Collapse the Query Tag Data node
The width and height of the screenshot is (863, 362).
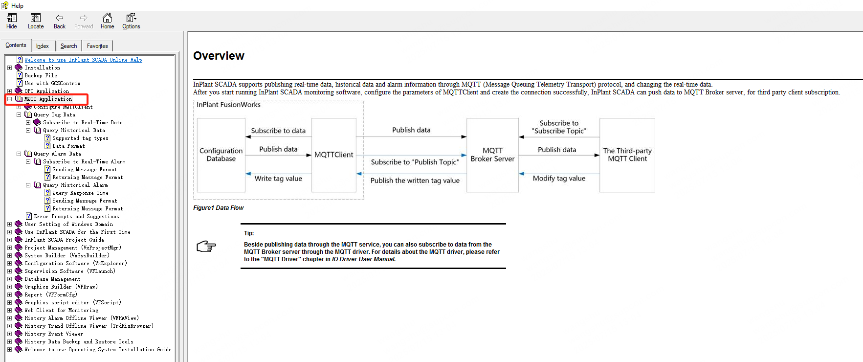pos(19,114)
